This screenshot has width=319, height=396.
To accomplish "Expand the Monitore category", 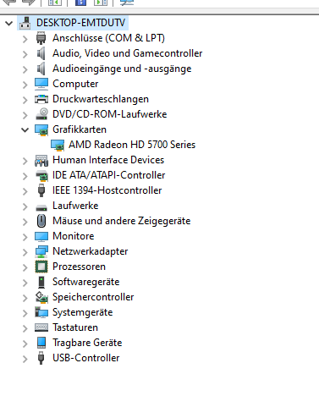I will [25, 237].
